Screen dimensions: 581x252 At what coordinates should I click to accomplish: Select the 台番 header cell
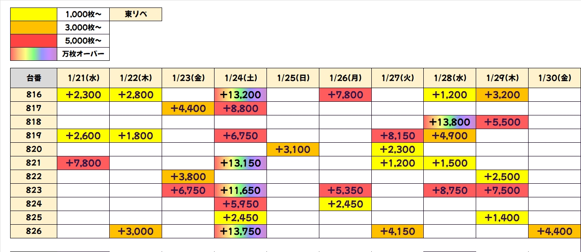(33, 78)
